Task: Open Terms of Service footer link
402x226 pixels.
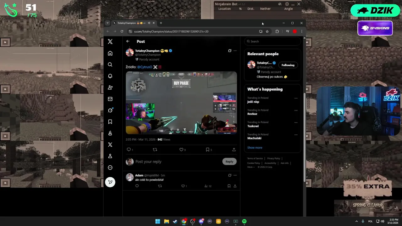Action: point(255,159)
